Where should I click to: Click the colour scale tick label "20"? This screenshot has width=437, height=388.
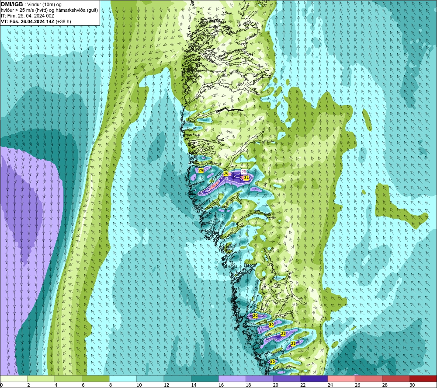pos(276,385)
